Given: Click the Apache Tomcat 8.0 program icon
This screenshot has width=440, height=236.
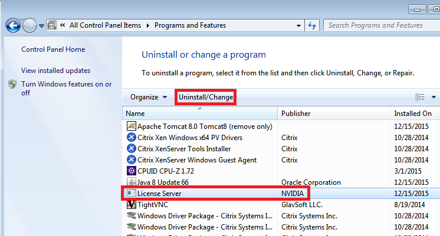Looking at the screenshot, I should pyautogui.click(x=131, y=126).
